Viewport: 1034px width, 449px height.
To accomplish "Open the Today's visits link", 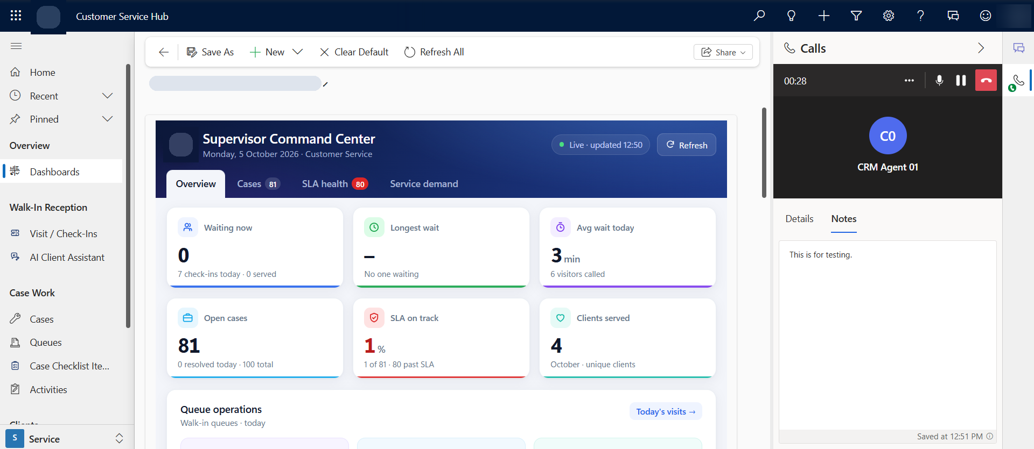I will 666,411.
